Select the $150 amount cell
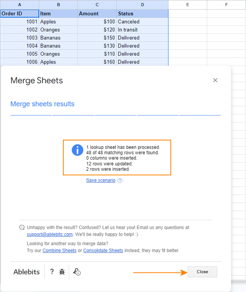This screenshot has height=292, width=246. (97, 38)
